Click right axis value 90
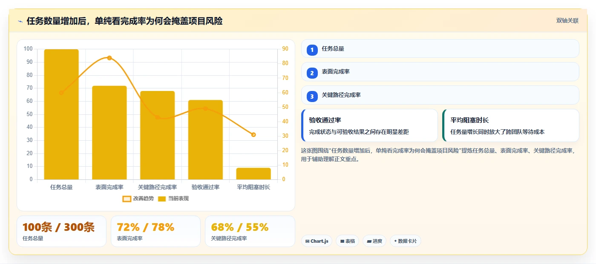The height and width of the screenshot is (264, 596). coord(285,49)
